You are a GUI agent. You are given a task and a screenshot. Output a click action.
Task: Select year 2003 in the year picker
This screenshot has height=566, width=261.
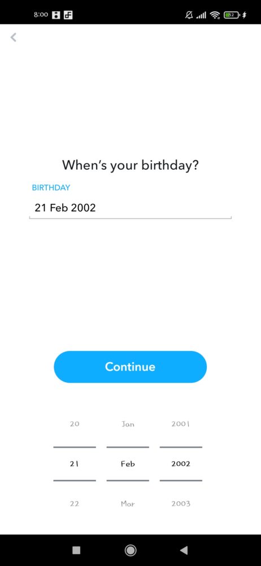[181, 504]
